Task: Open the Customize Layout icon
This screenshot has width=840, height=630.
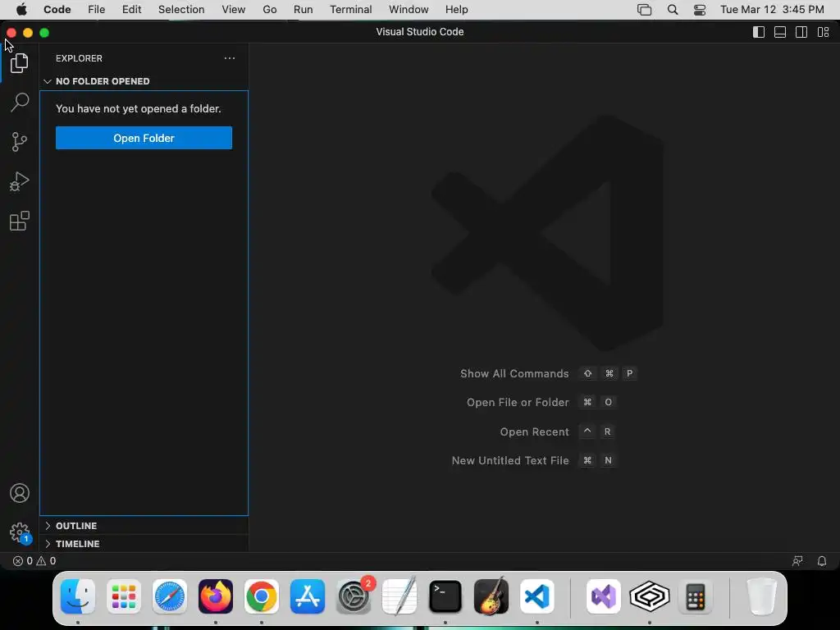Action: coord(824,32)
